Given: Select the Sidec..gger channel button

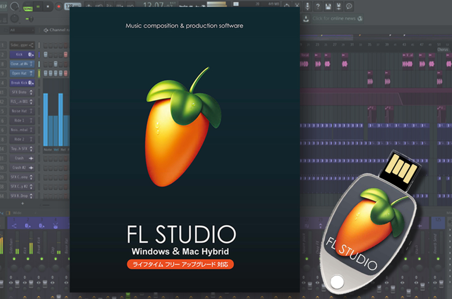Looking at the screenshot, I should [x=22, y=45].
